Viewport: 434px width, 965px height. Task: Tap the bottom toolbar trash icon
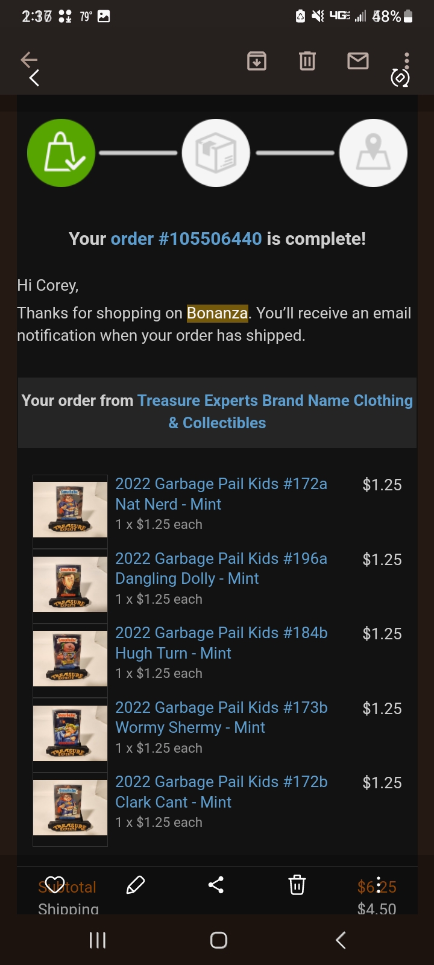(x=297, y=885)
